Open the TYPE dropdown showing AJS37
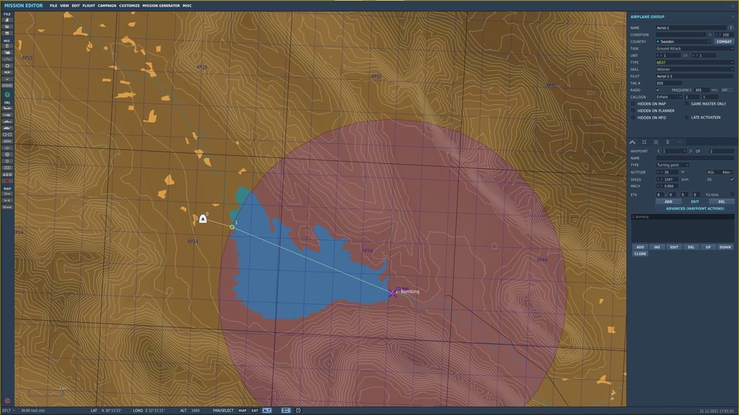This screenshot has width=739, height=415. [695, 62]
